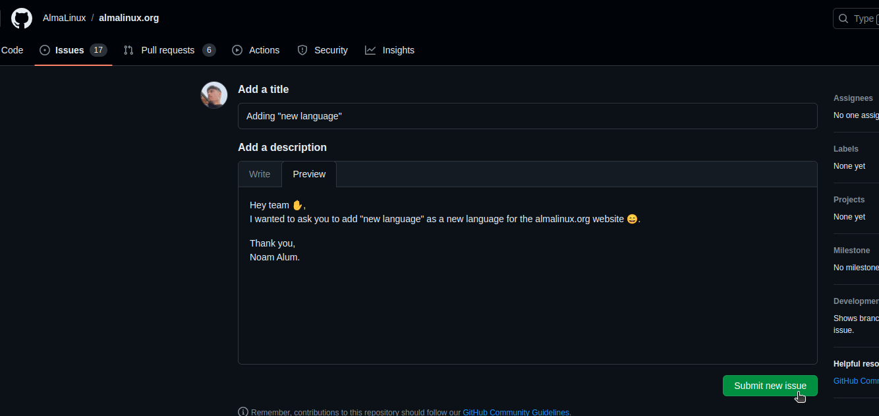
Task: Expand the Projects section
Action: [849, 200]
